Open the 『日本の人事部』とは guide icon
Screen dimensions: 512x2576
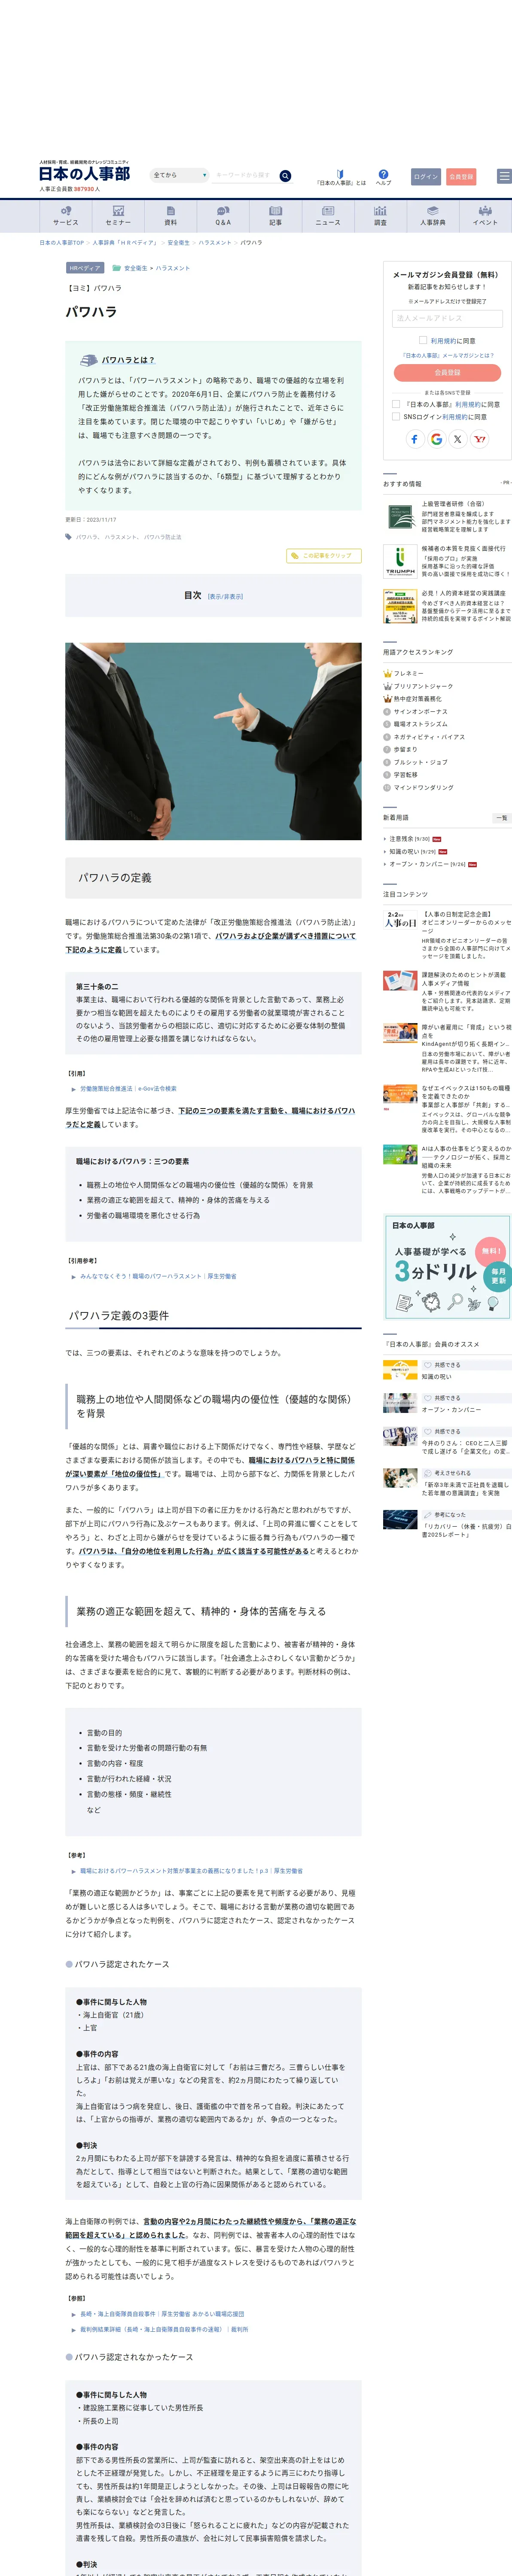pyautogui.click(x=340, y=174)
